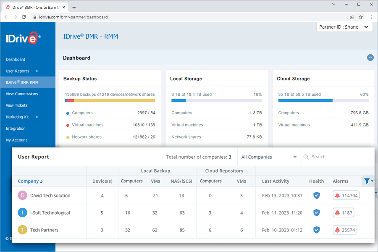This screenshot has width=378, height=252.
Task: Bookmark this page with the star icon
Action: [361, 17]
